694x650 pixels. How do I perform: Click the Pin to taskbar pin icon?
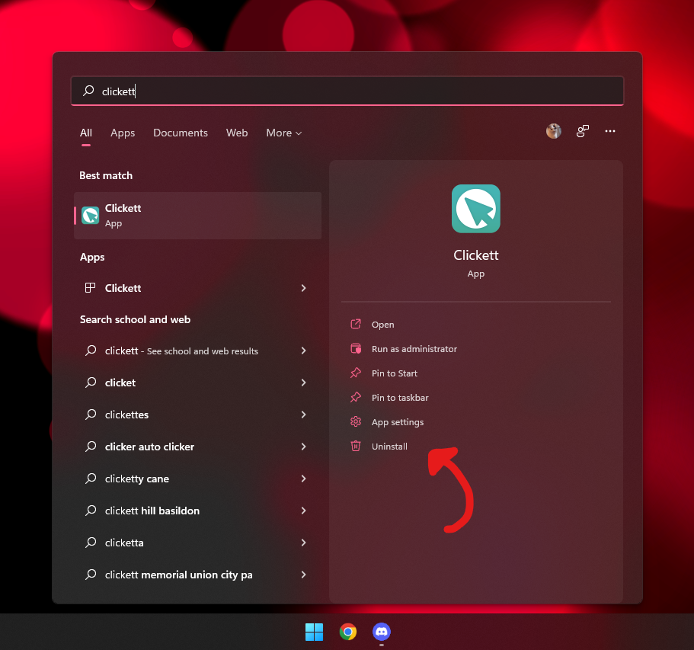pyautogui.click(x=356, y=397)
